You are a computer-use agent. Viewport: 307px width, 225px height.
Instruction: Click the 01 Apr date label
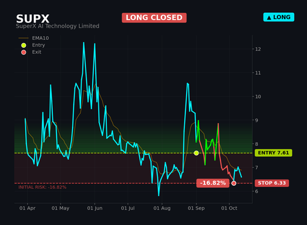point(28,208)
